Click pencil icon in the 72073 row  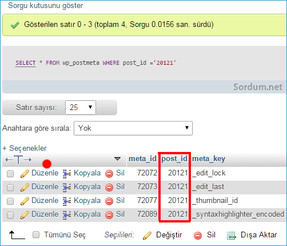coord(25,188)
